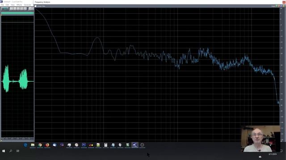Switch to Firefox on the taskbar
286x160 pixels.
click(47, 145)
